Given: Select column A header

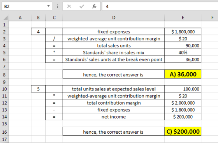Looking at the screenshot, I should [x=20, y=17].
